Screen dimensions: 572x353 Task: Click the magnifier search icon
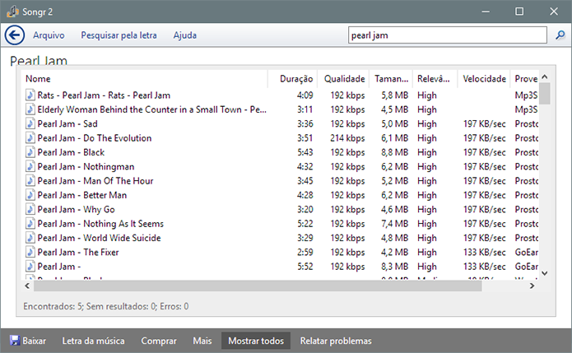tap(560, 35)
